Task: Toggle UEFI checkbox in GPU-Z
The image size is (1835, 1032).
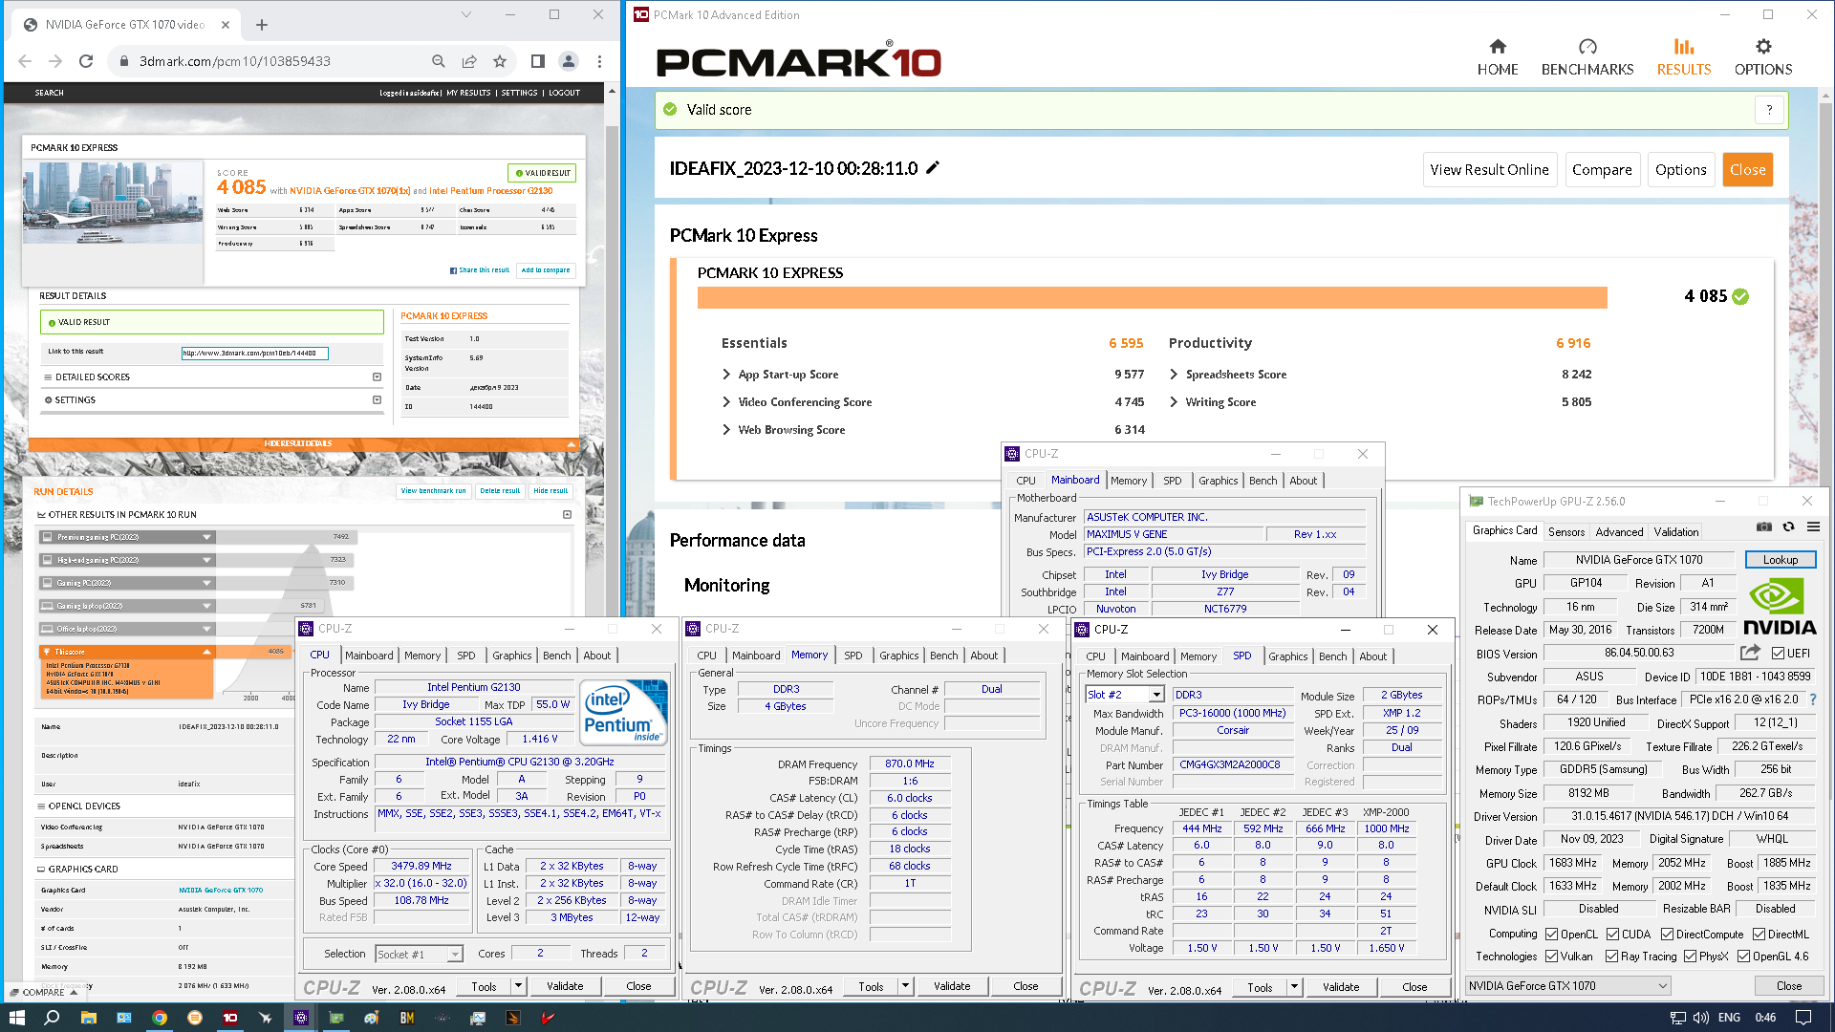Action: pyautogui.click(x=1778, y=654)
